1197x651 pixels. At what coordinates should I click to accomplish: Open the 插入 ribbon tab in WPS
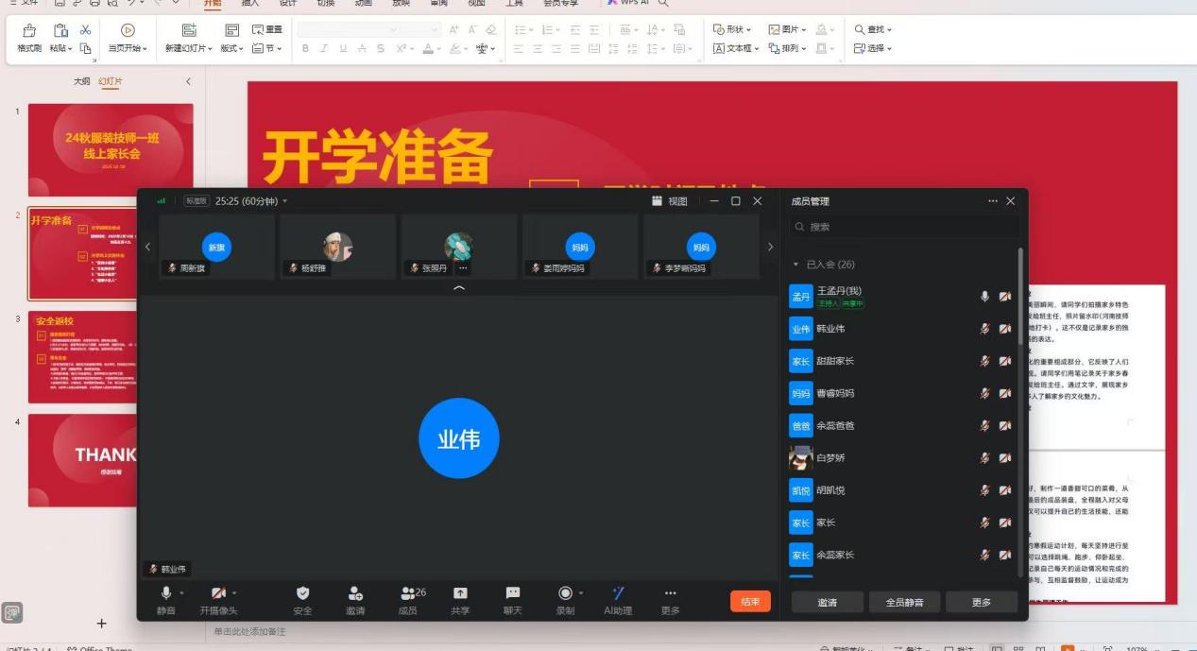250,3
